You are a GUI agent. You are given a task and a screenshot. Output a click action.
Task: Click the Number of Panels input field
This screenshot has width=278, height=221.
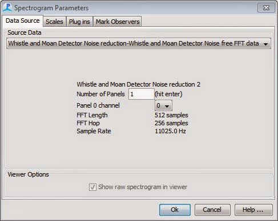coord(141,94)
